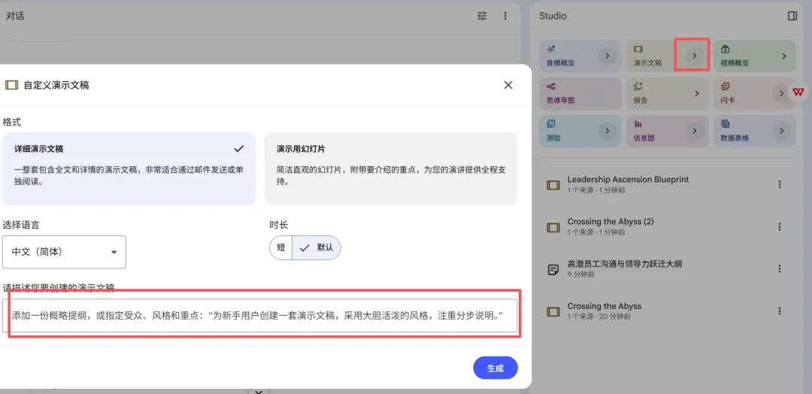
Task: Expand the 闪卡 arrow options
Action: (x=782, y=94)
